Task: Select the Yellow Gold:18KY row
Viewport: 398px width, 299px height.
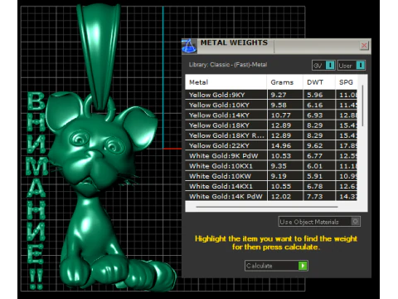Action: 271,125
